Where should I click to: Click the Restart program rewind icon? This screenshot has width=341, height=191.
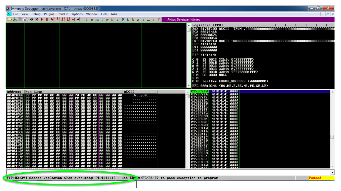(x=32, y=19)
